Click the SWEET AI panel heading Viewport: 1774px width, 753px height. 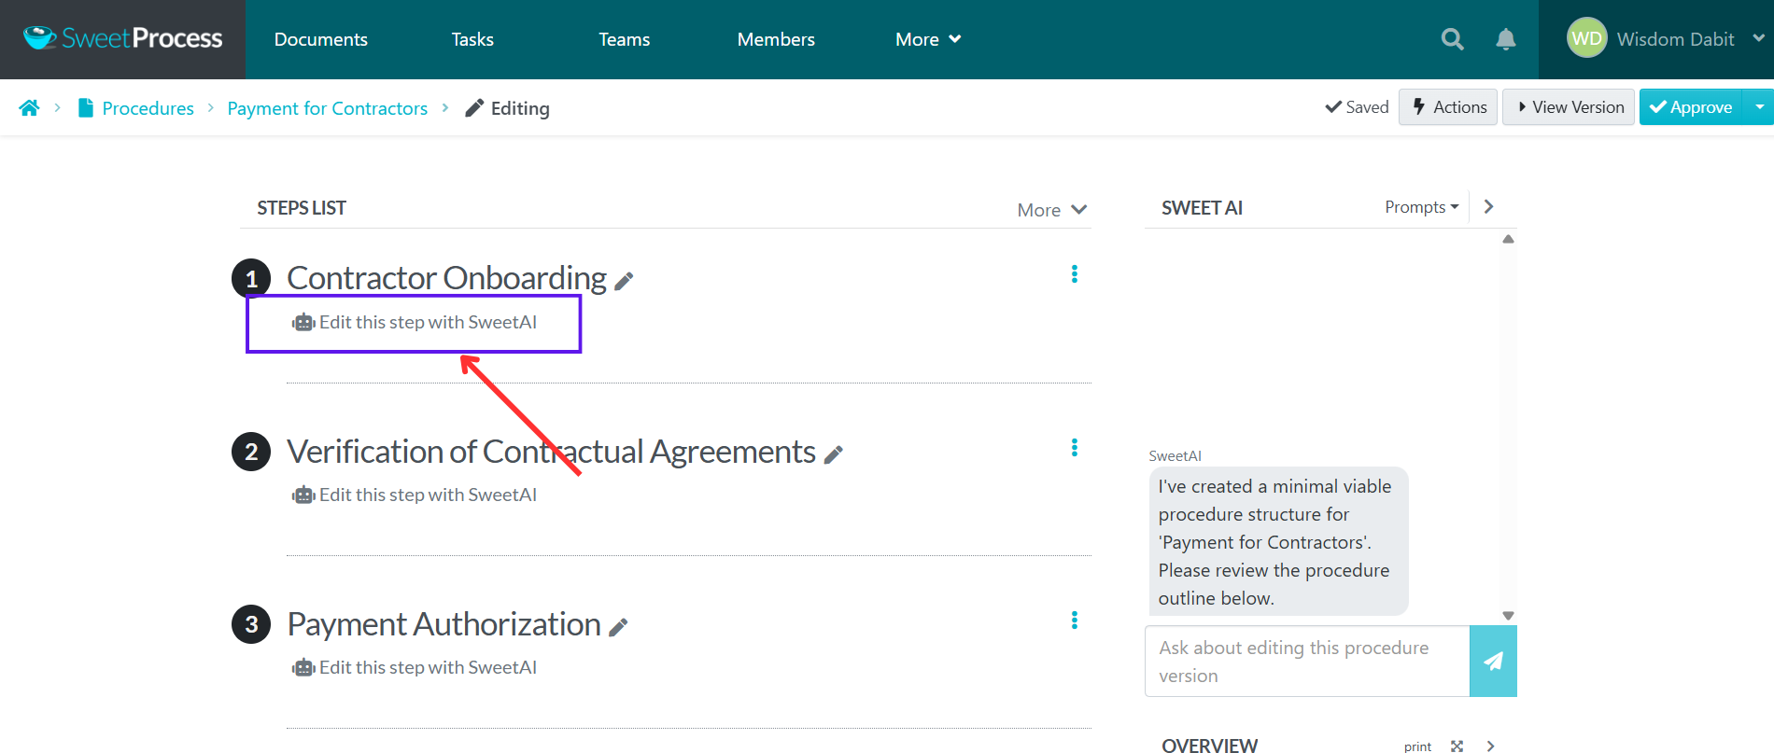(1202, 208)
